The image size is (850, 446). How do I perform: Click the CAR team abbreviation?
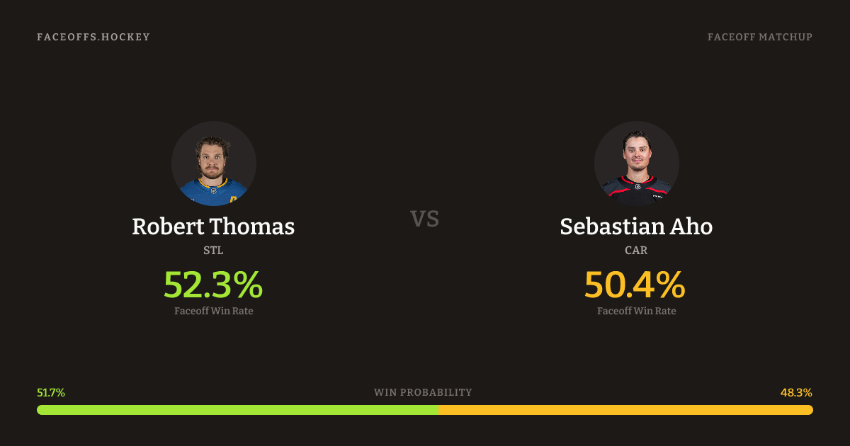click(x=636, y=251)
